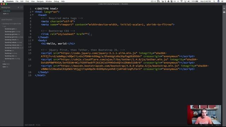Click the menu bar clock Mon 5:46 PM
The height and width of the screenshot is (127, 226).
pos(206,1)
